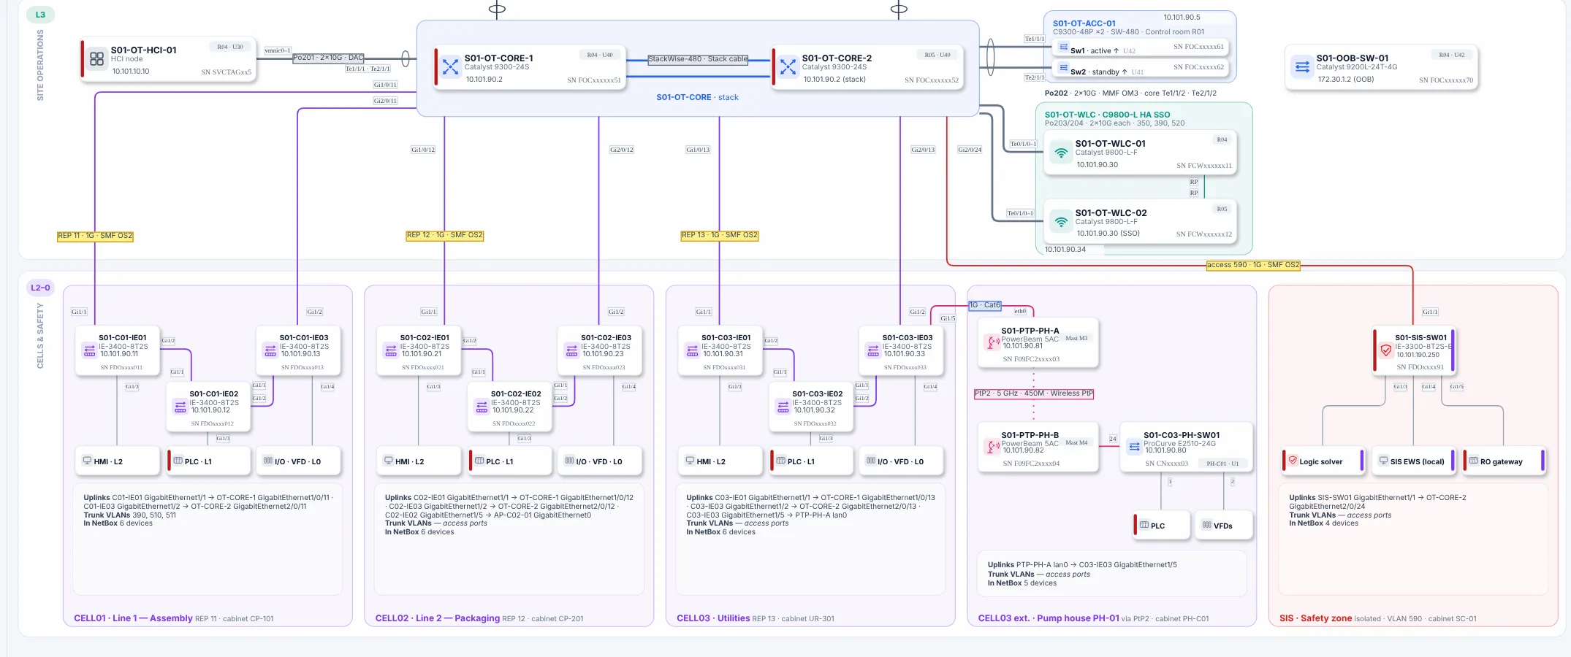Click the CELL03 · Utilities title
Screen dimensions: 1571x657
[x=713, y=618]
